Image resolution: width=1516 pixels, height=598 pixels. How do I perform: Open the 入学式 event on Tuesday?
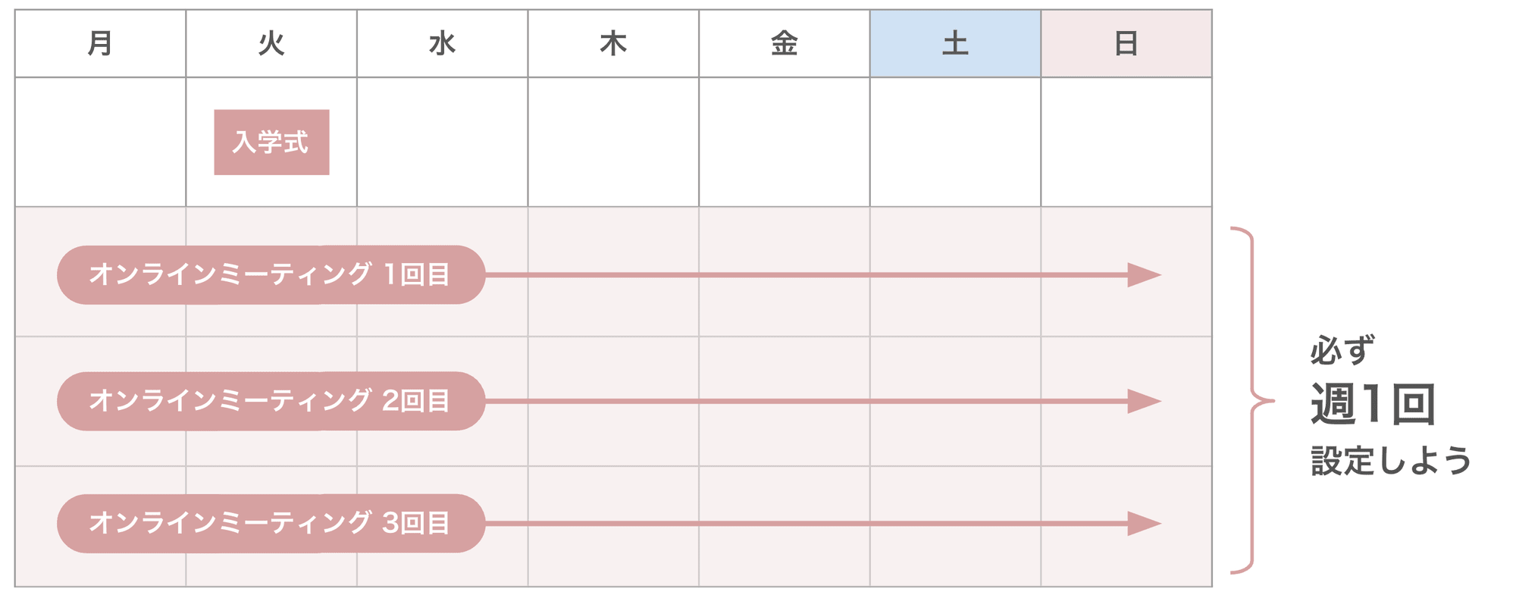click(271, 142)
